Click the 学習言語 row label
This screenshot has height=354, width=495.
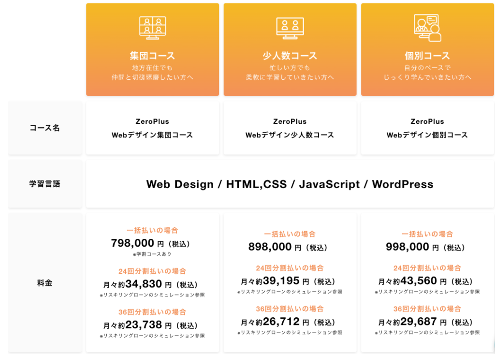pos(45,184)
